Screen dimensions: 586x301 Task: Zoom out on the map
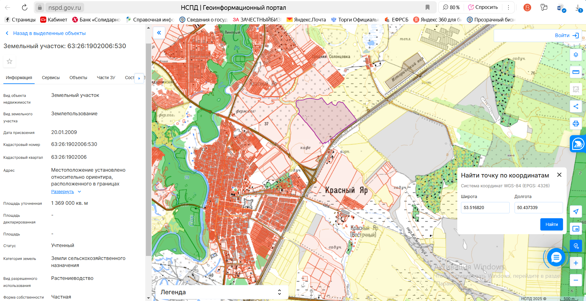(x=576, y=280)
